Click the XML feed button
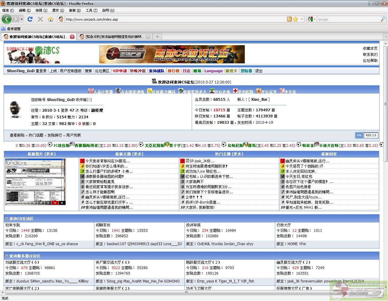This screenshot has height=301, width=388. (359, 135)
